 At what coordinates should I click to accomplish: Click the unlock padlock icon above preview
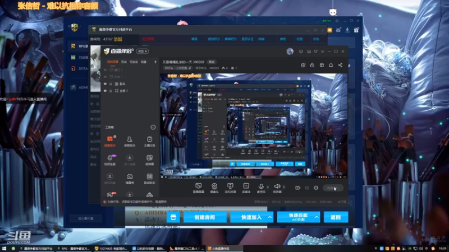[312, 65]
